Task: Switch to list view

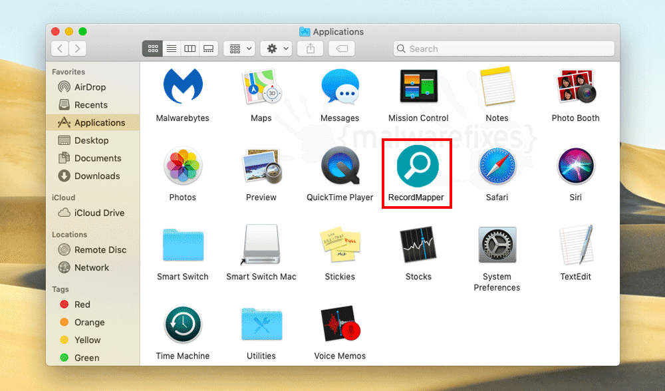Action: click(172, 49)
